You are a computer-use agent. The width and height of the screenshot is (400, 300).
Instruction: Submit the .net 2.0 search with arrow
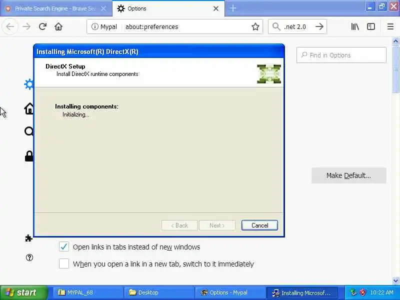(x=319, y=26)
